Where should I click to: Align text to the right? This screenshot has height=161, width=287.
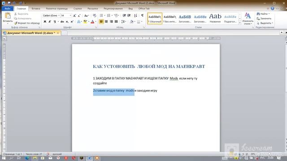pyautogui.click(x=111, y=21)
